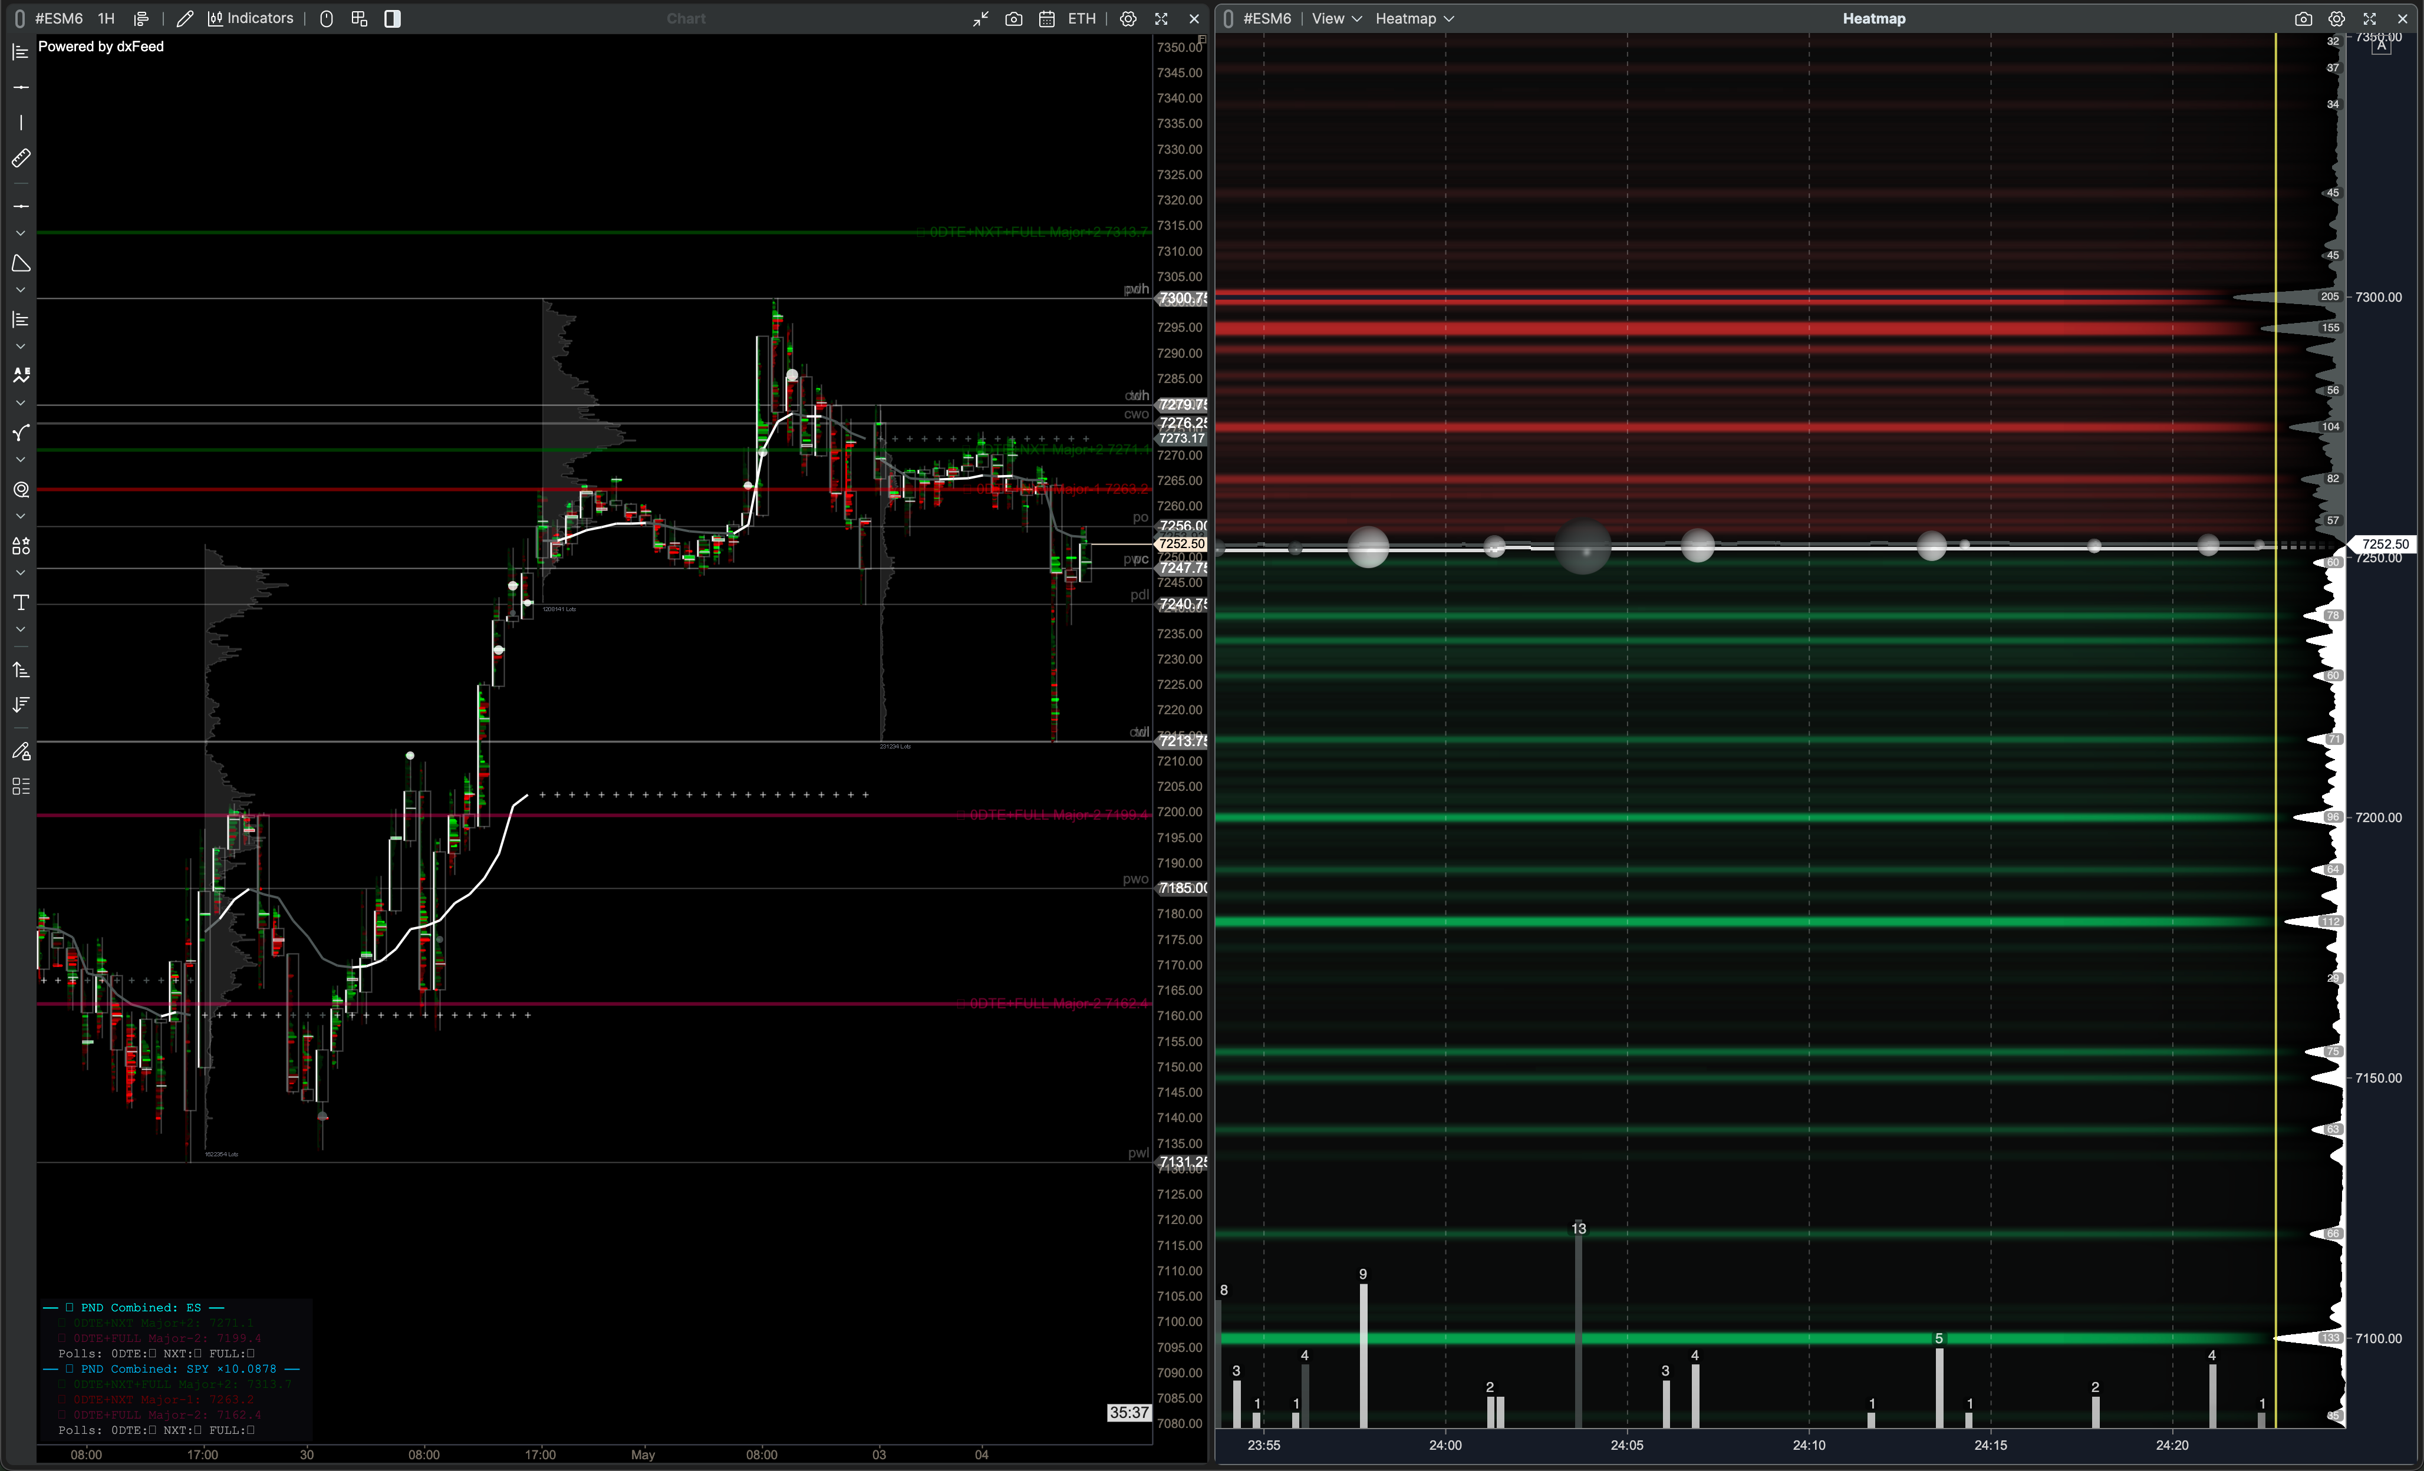Expand the View dropdown in heatmap
The image size is (2424, 1471).
[1336, 19]
